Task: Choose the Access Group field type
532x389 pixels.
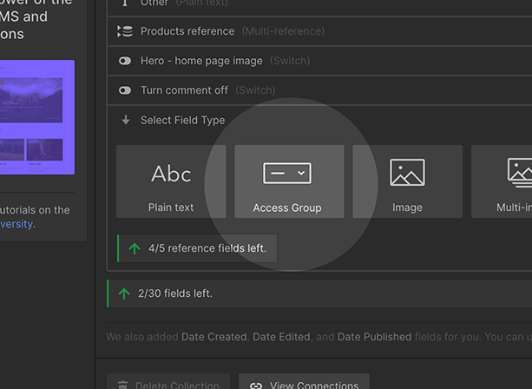Action: click(289, 181)
